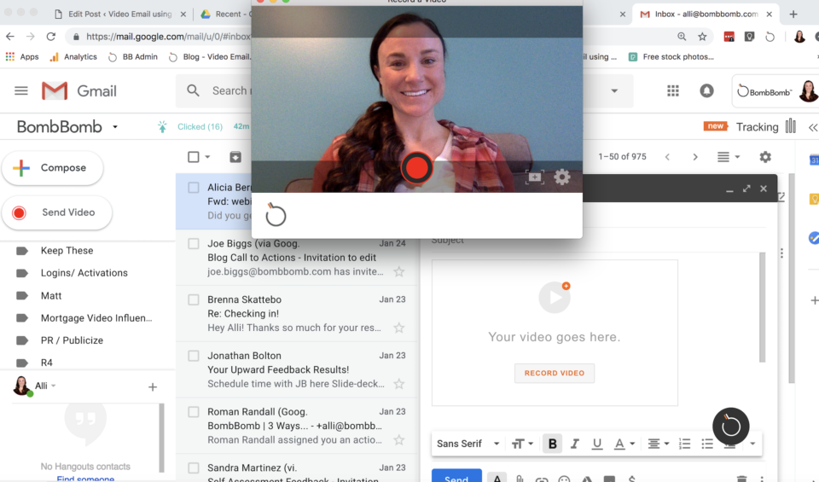Star the Jonathan Bolton email
The width and height of the screenshot is (819, 482).
click(x=399, y=384)
